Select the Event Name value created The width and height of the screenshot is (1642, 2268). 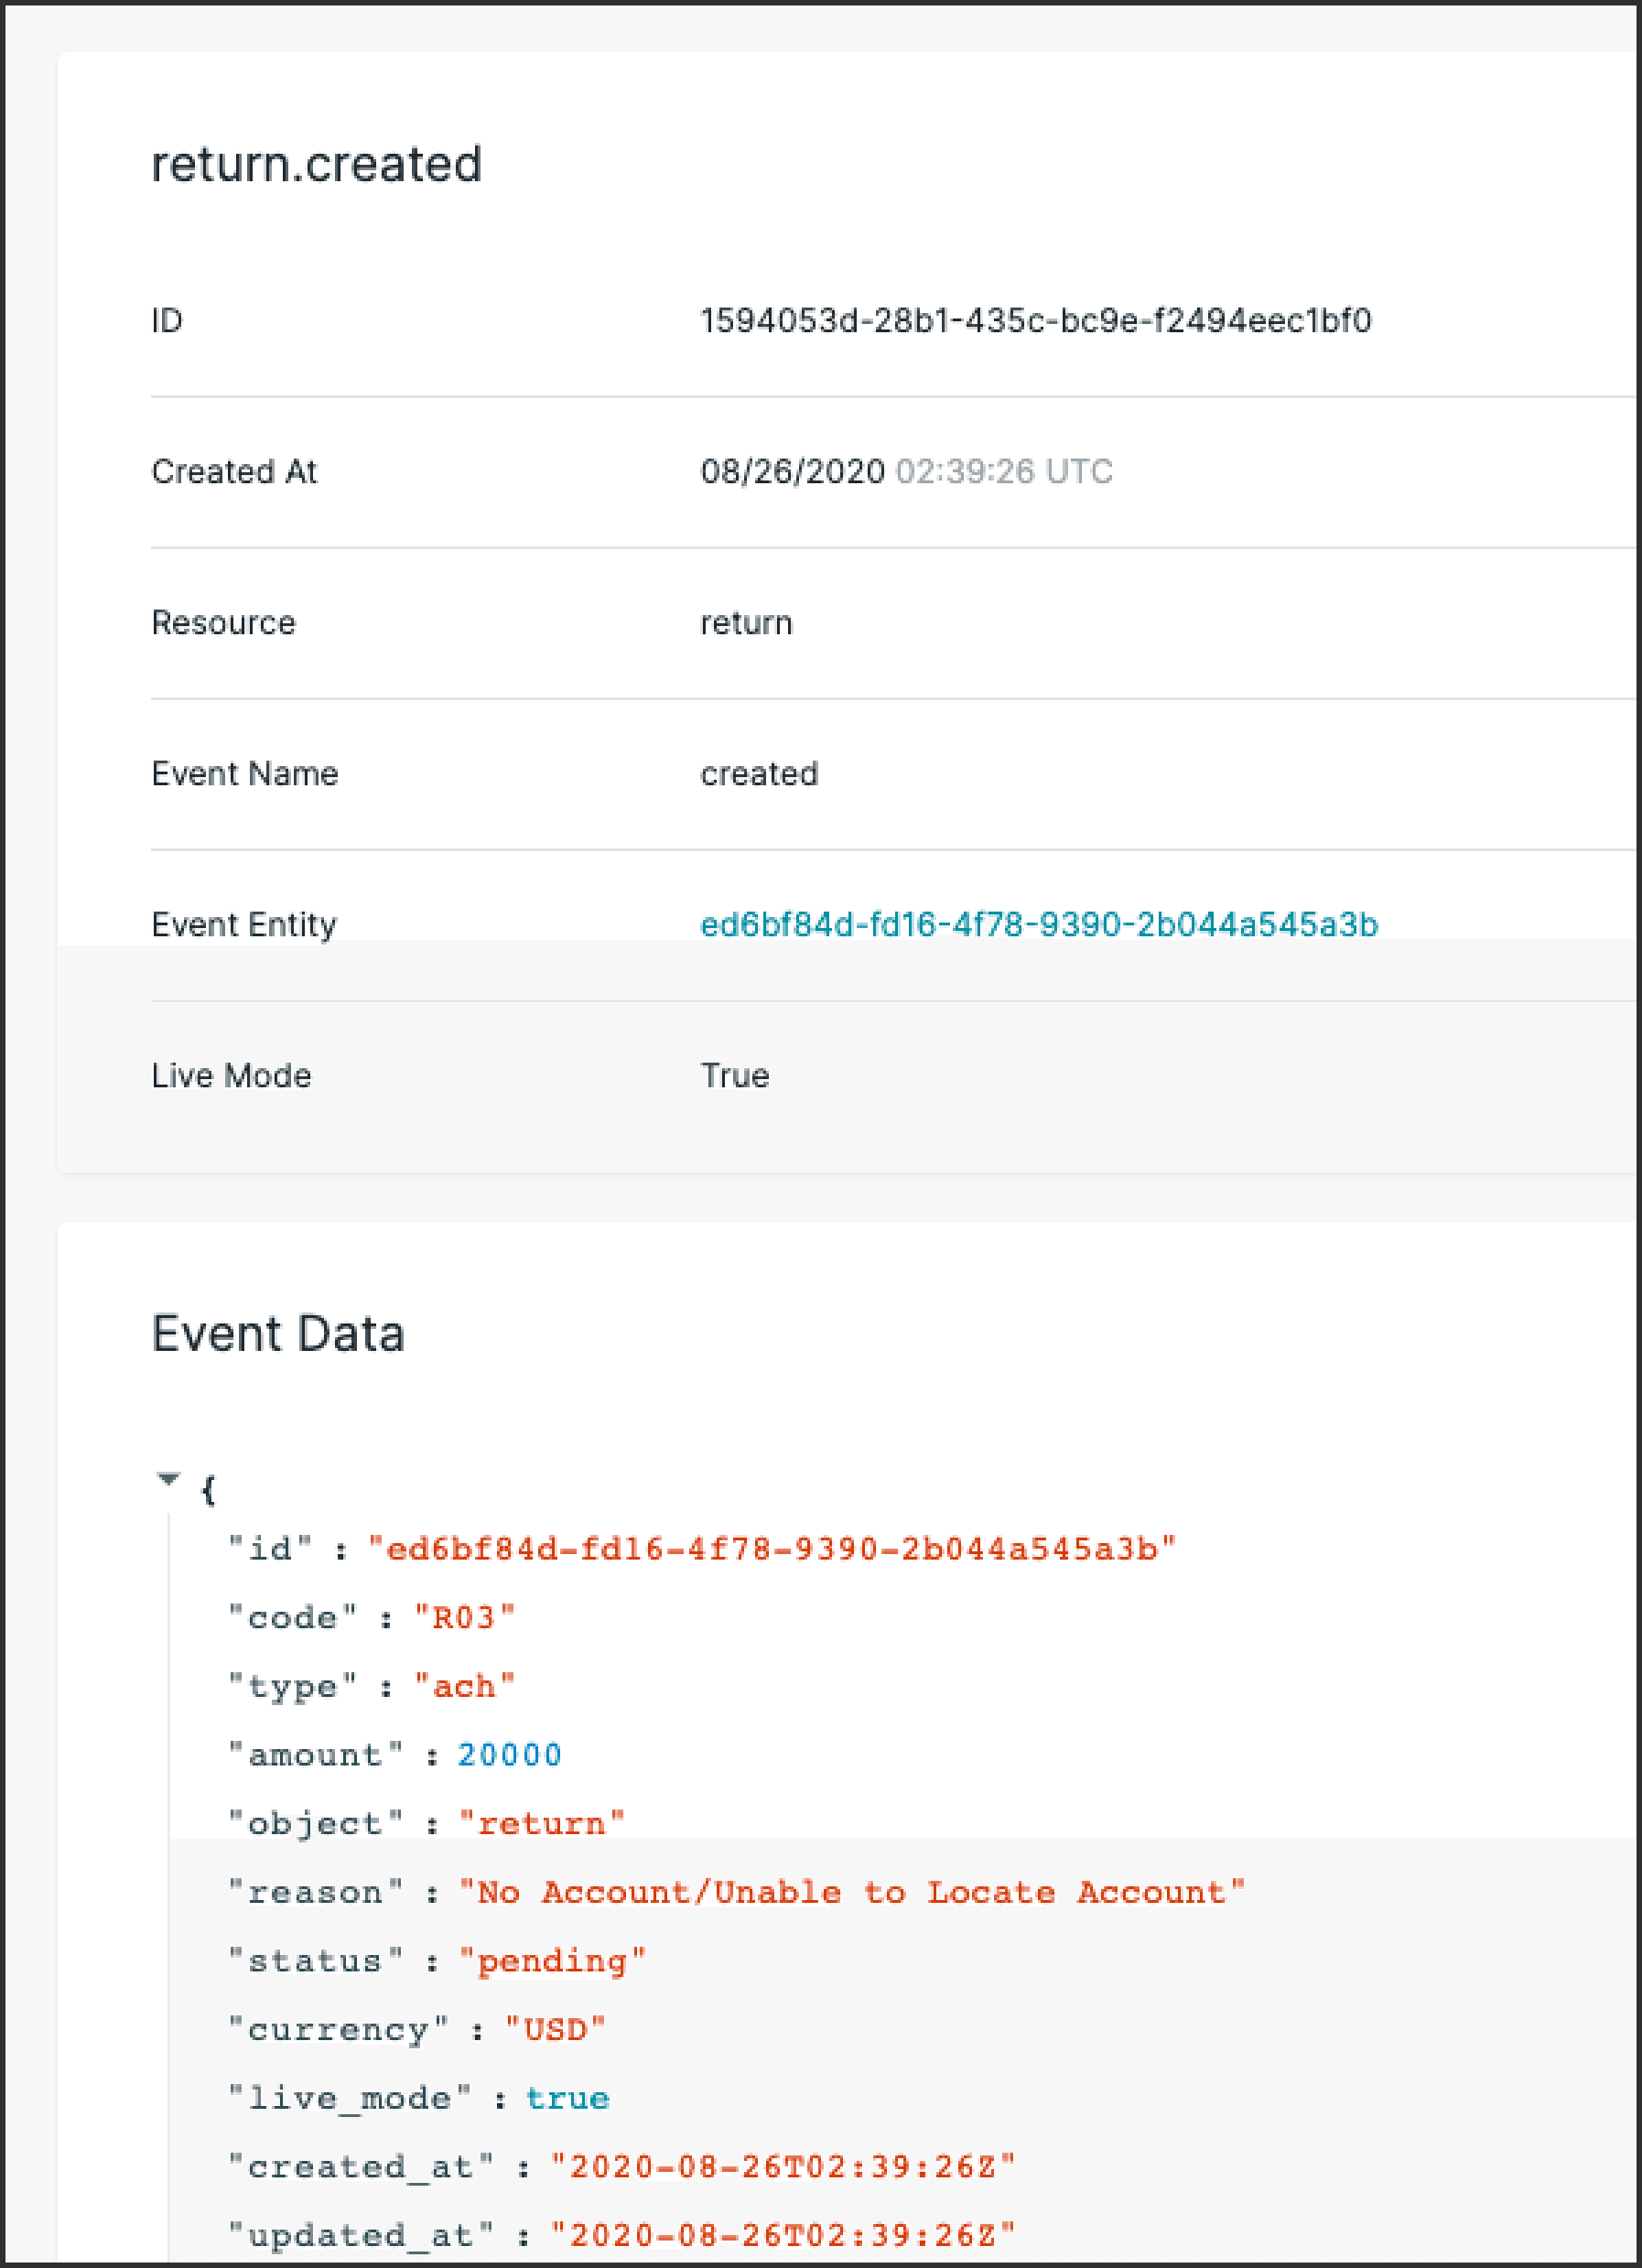[x=759, y=773]
